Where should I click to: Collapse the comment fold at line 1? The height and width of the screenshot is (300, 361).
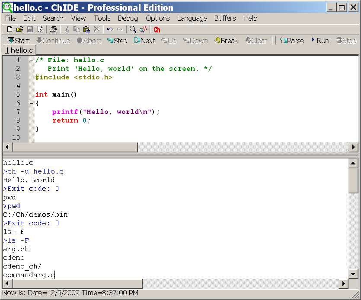[x=32, y=60]
